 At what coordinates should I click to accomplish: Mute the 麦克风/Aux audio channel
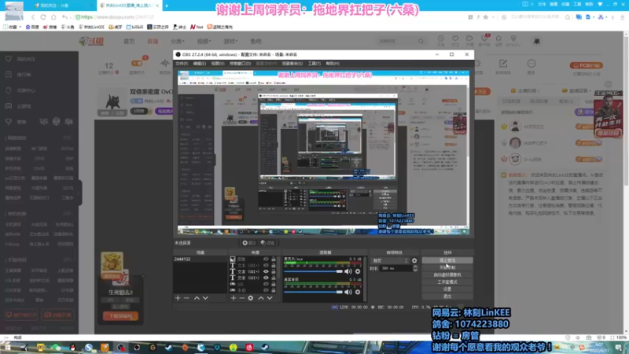coord(348,271)
